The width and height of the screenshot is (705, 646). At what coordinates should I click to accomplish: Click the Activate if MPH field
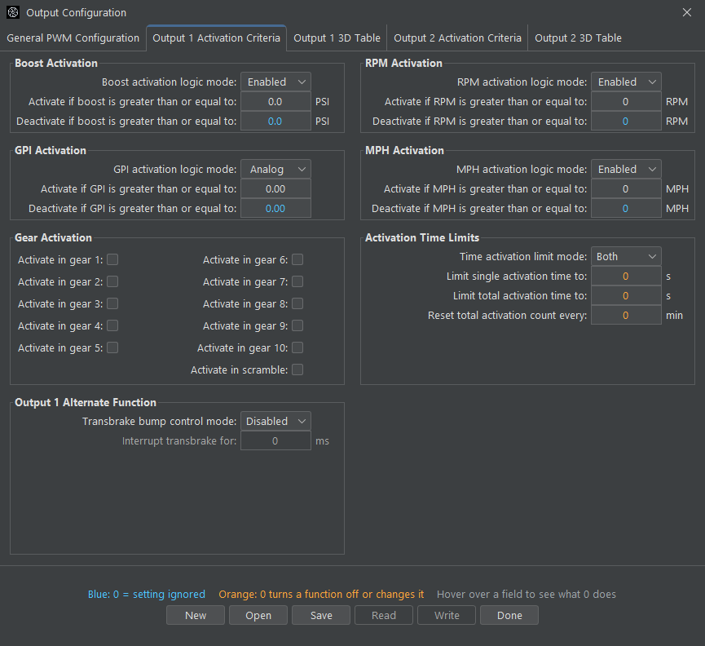[x=626, y=189]
